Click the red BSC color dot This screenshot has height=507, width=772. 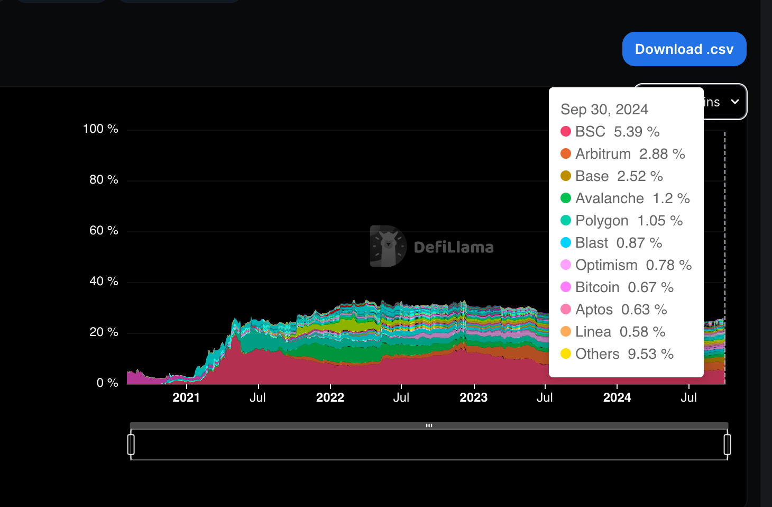pos(566,131)
